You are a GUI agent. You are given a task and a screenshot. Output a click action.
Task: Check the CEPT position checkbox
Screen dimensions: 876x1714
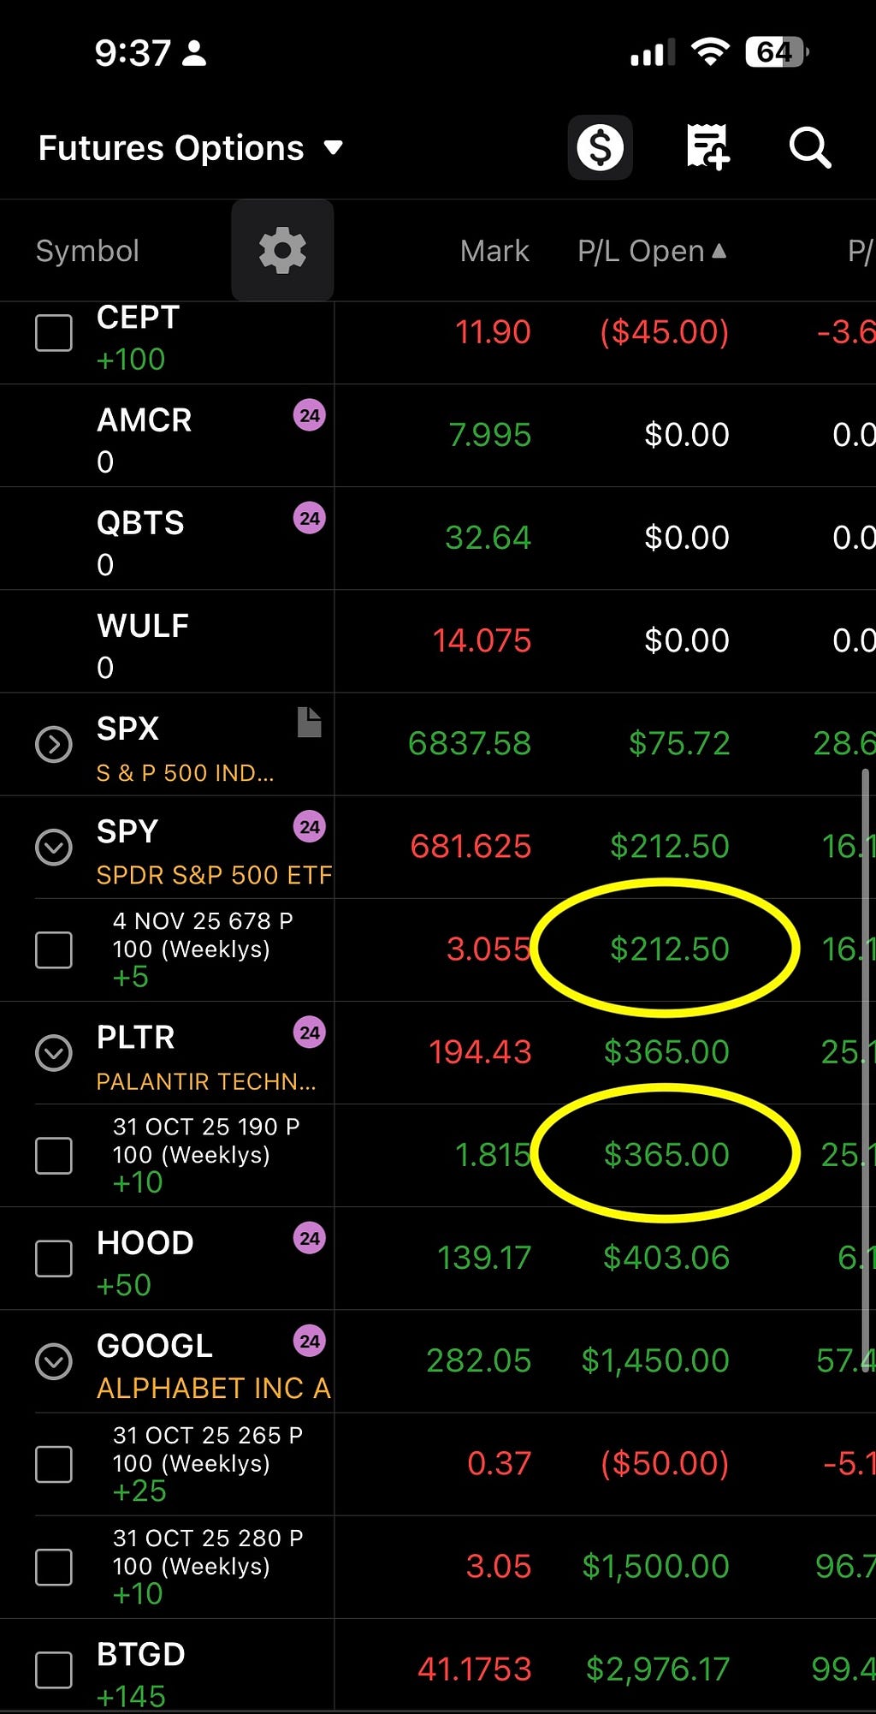(53, 332)
